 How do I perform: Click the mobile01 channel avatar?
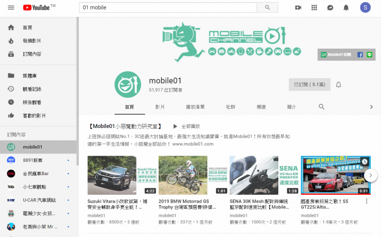tap(128, 85)
